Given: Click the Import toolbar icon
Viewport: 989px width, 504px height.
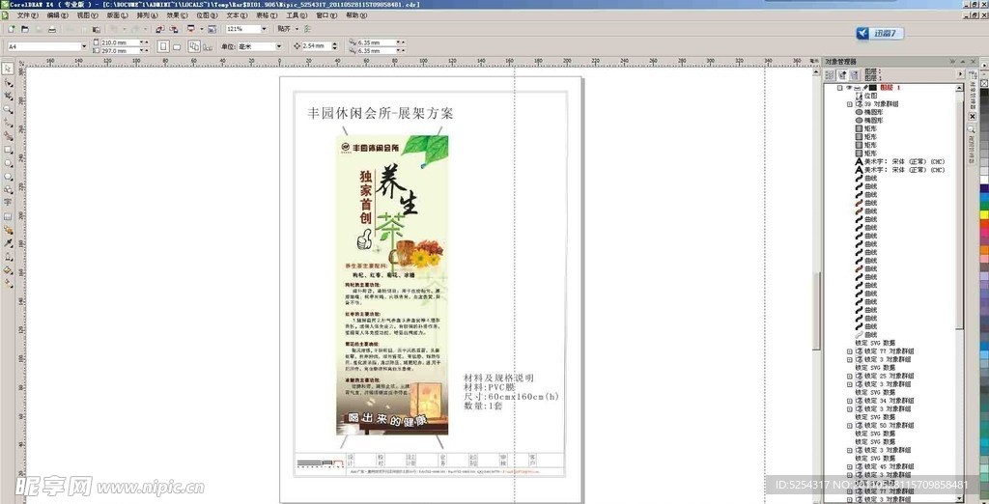Looking at the screenshot, I should (159, 29).
